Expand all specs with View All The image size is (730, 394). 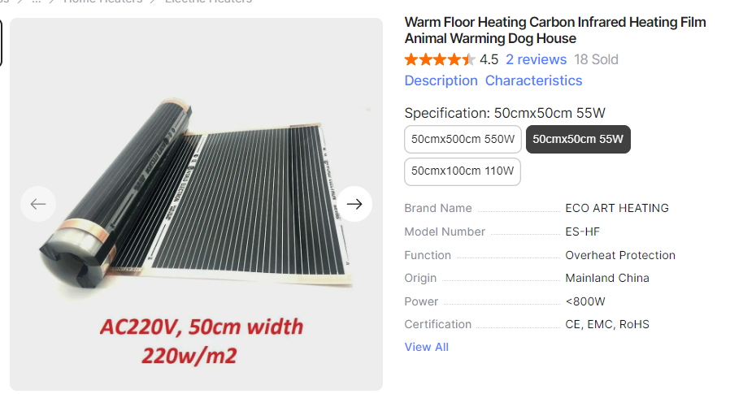coord(426,347)
